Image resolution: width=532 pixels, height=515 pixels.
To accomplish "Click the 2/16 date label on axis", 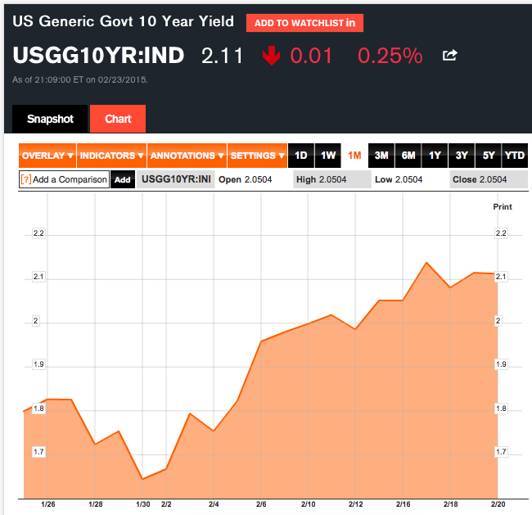I will [403, 504].
